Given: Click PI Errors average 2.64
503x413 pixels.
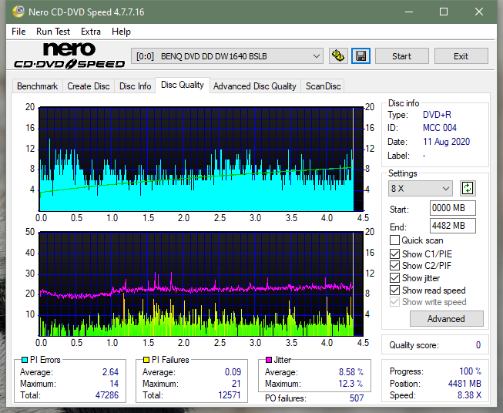Looking at the screenshot, I should [x=110, y=372].
